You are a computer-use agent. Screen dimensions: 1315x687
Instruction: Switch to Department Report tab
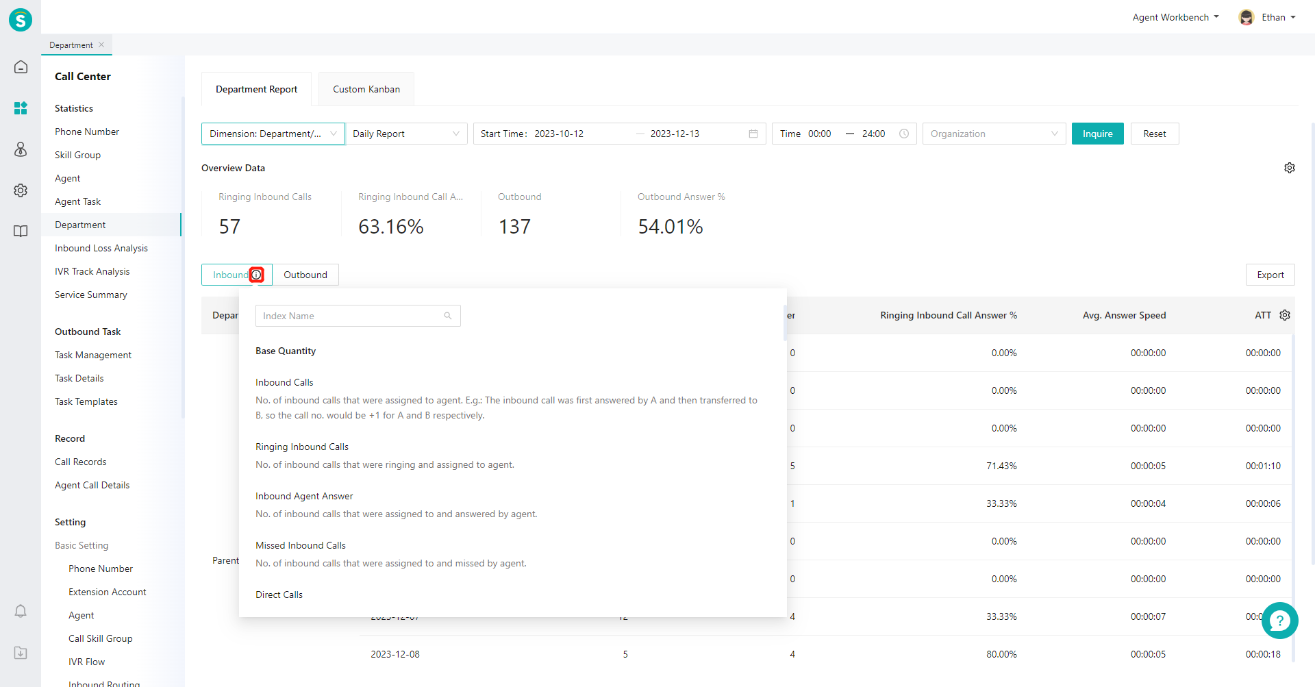point(256,89)
